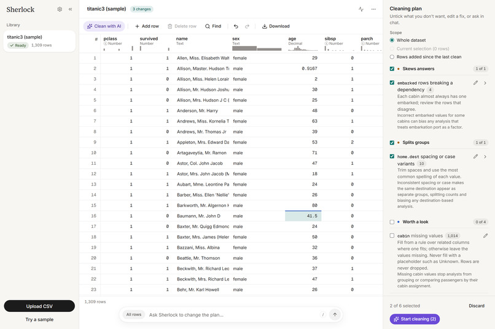Click Try a sample link

(x=39, y=320)
